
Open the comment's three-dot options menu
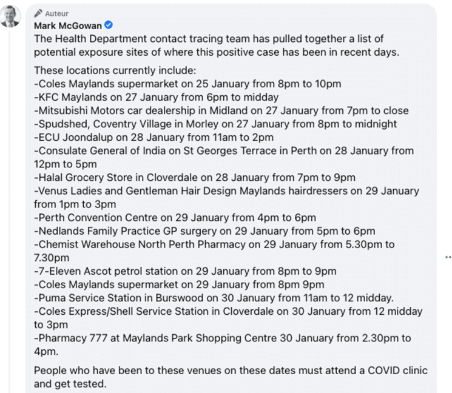[x=448, y=257]
